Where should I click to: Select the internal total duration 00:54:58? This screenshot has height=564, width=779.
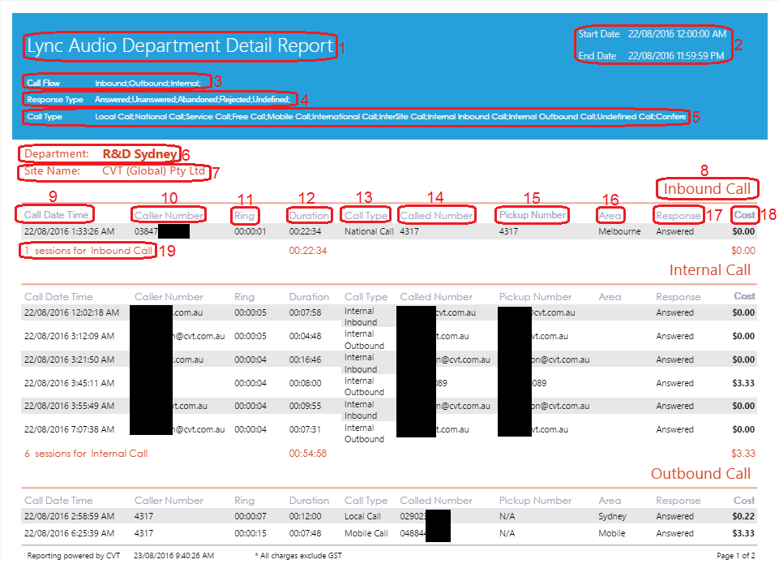307,454
